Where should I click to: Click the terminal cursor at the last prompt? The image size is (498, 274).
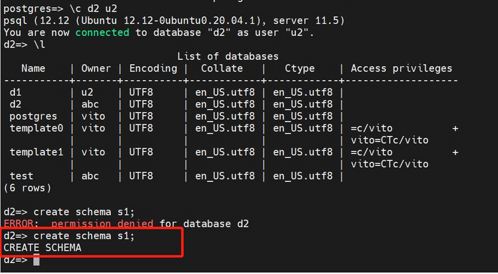click(x=36, y=260)
